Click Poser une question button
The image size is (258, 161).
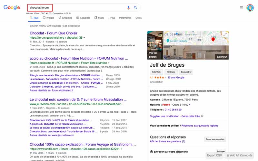(x=215, y=139)
